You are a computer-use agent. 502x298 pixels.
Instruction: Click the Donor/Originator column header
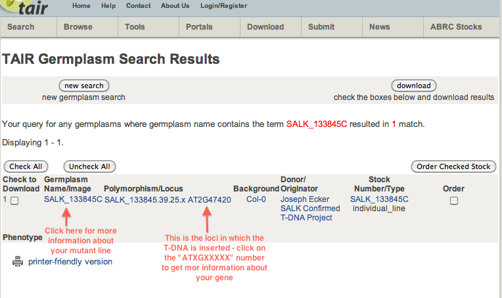300,184
